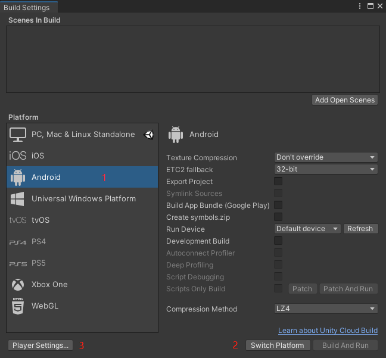Screen dimensions: 386x358
Task: Click the Switch Platform button
Action: point(278,345)
